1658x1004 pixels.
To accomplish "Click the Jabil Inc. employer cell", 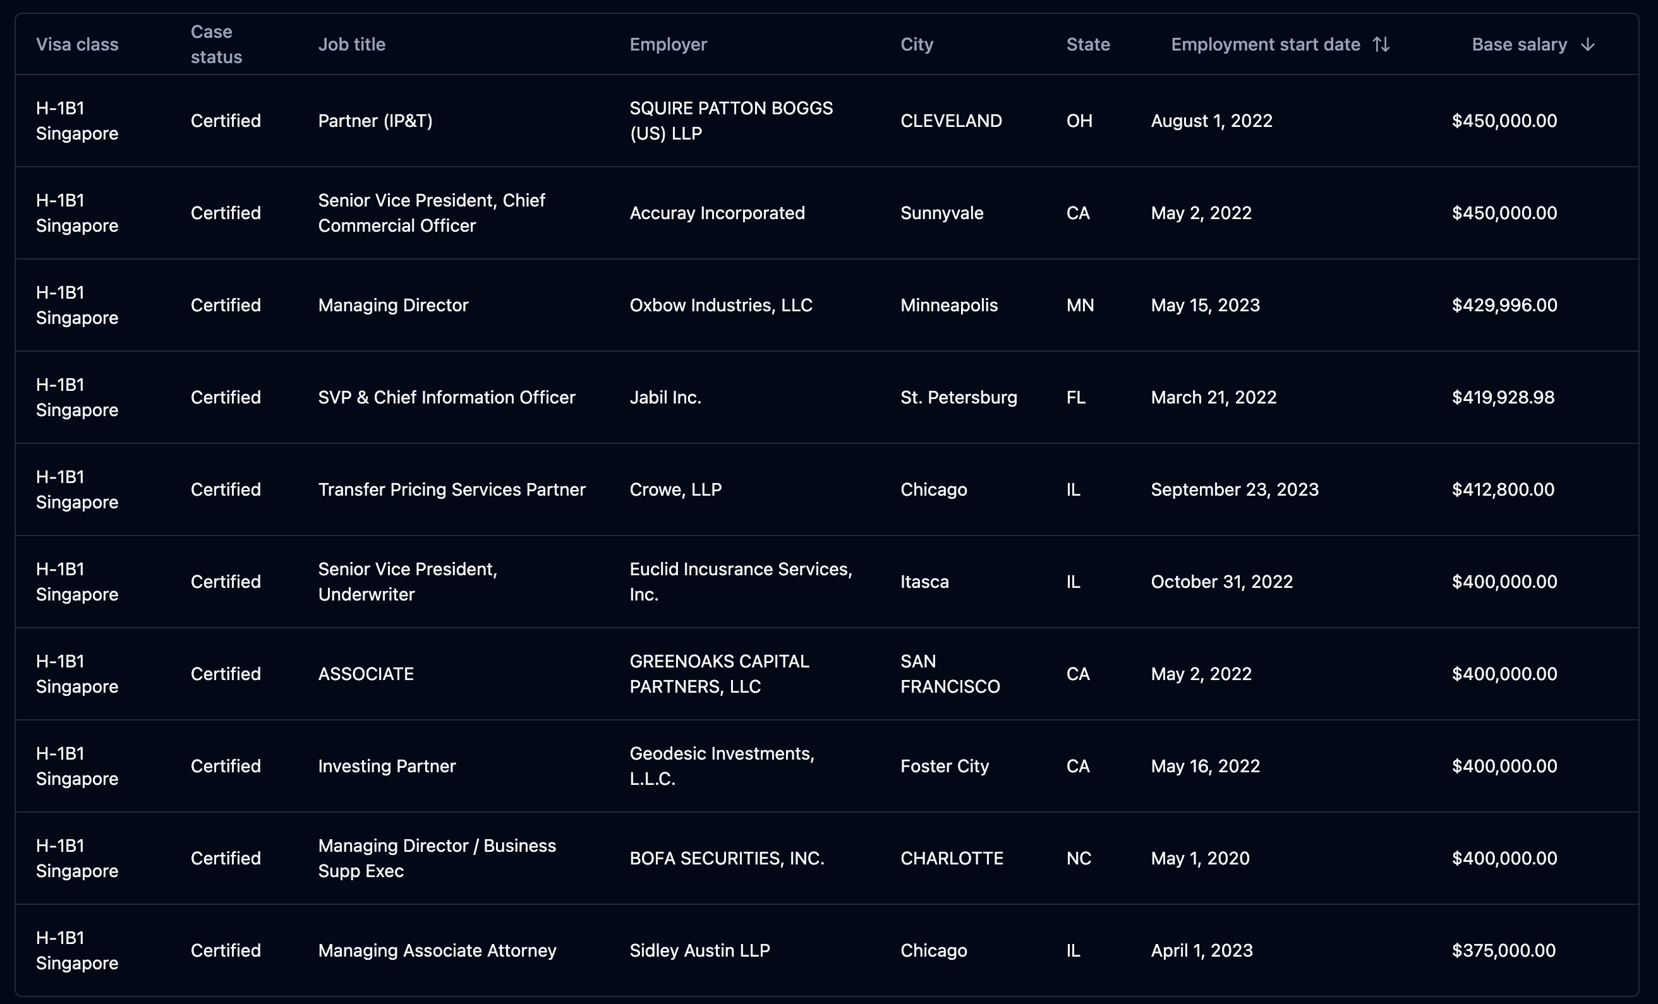I will [x=665, y=397].
